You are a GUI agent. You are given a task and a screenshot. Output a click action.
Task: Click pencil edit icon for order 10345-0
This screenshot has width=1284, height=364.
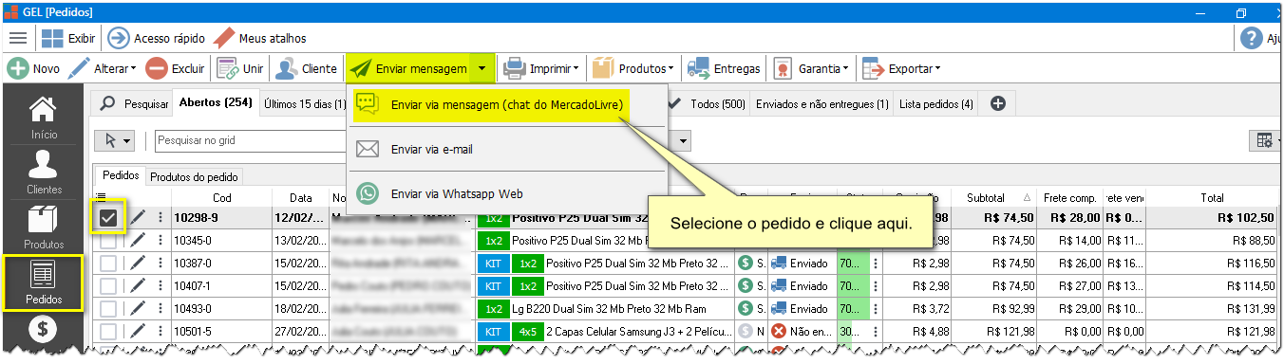(x=139, y=241)
